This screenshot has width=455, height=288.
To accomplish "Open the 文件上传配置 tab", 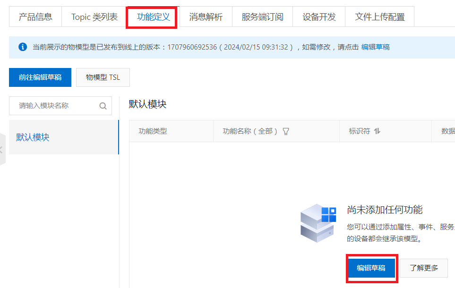I will point(380,17).
